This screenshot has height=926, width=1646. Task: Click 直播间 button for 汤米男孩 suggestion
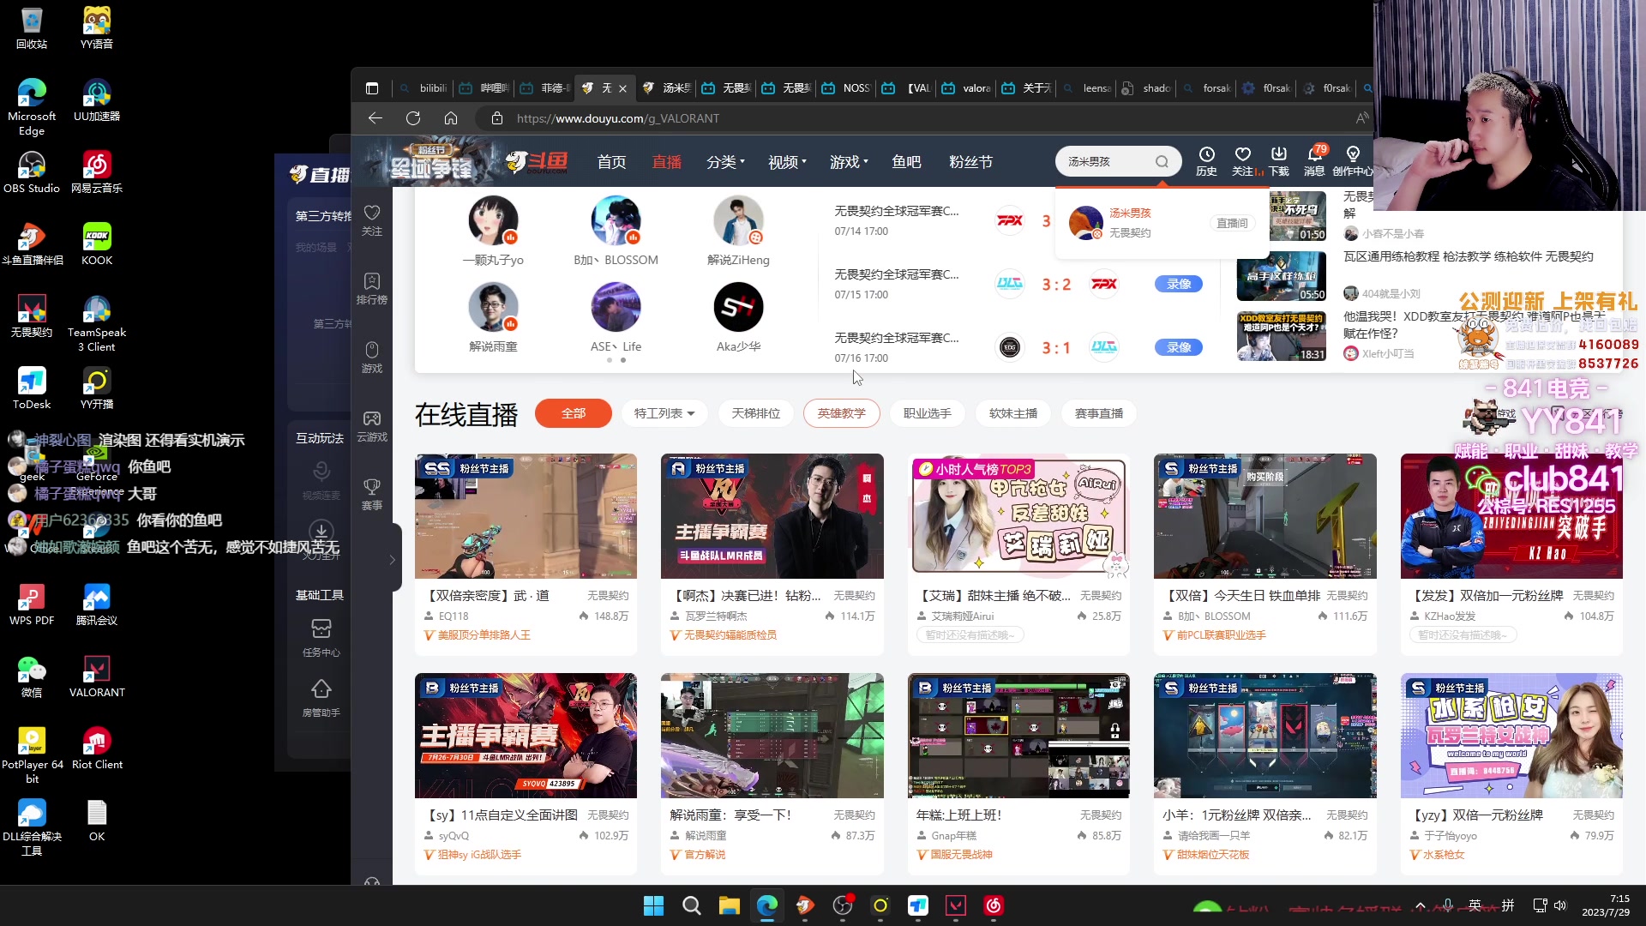coord(1232,223)
